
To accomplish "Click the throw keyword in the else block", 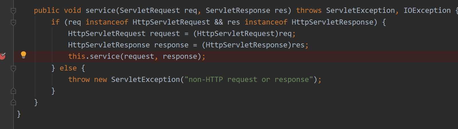I will (x=79, y=80).
